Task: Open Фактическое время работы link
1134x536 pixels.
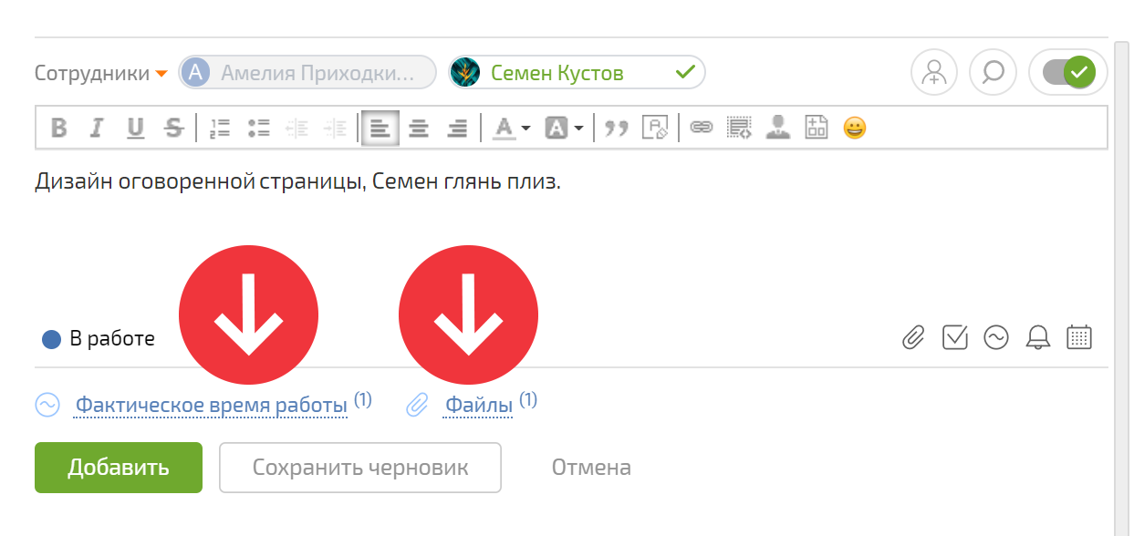Action: pyautogui.click(x=212, y=405)
